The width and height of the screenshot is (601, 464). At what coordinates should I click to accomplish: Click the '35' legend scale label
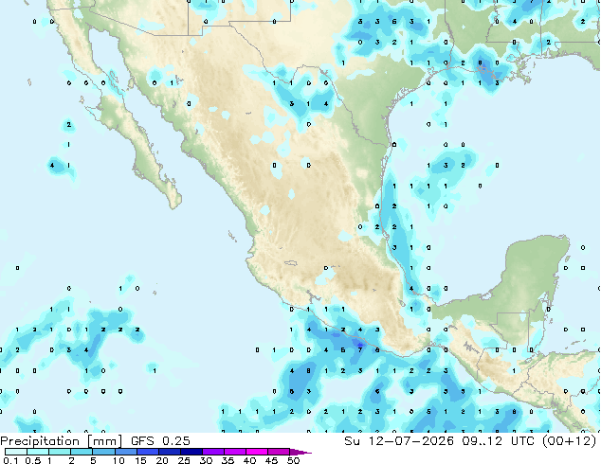click(x=228, y=460)
